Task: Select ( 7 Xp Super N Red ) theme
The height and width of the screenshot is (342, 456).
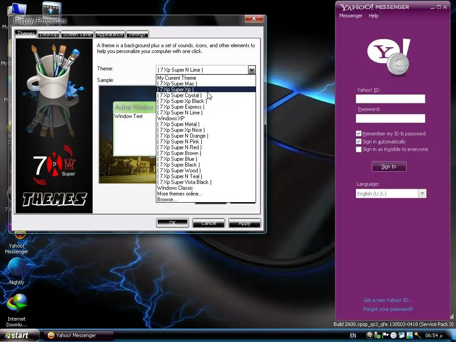Action: [x=206, y=147]
